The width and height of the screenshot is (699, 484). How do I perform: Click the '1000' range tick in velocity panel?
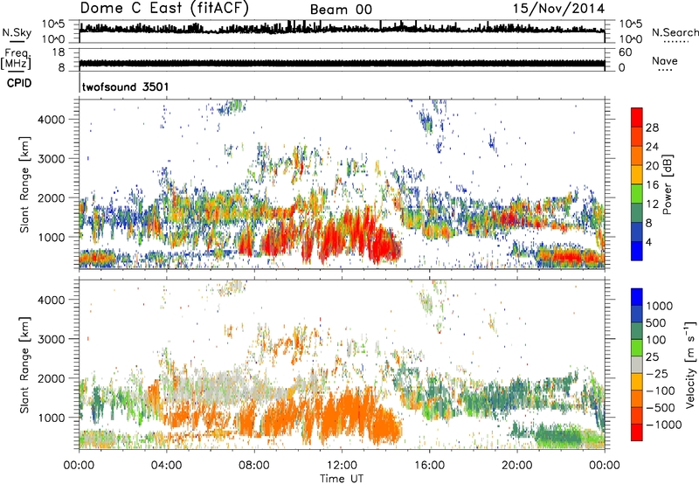pyautogui.click(x=51, y=418)
